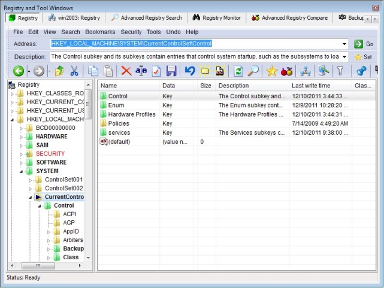Viewport: 384px width, 288px height.
Task: Click the yellow star Bookmarks icon
Action: 271,71
